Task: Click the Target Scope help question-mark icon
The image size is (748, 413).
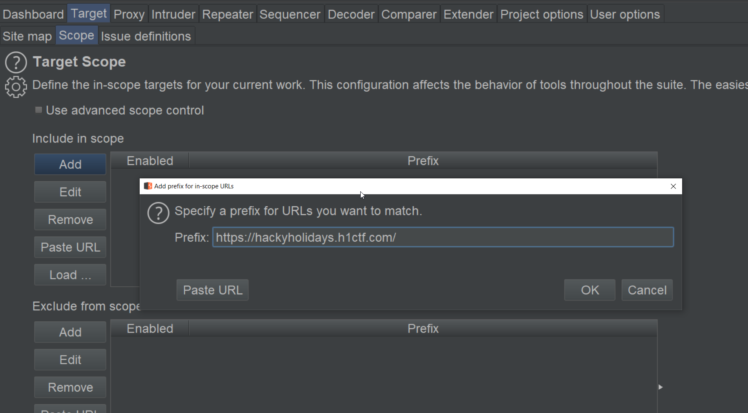Action: (x=16, y=63)
